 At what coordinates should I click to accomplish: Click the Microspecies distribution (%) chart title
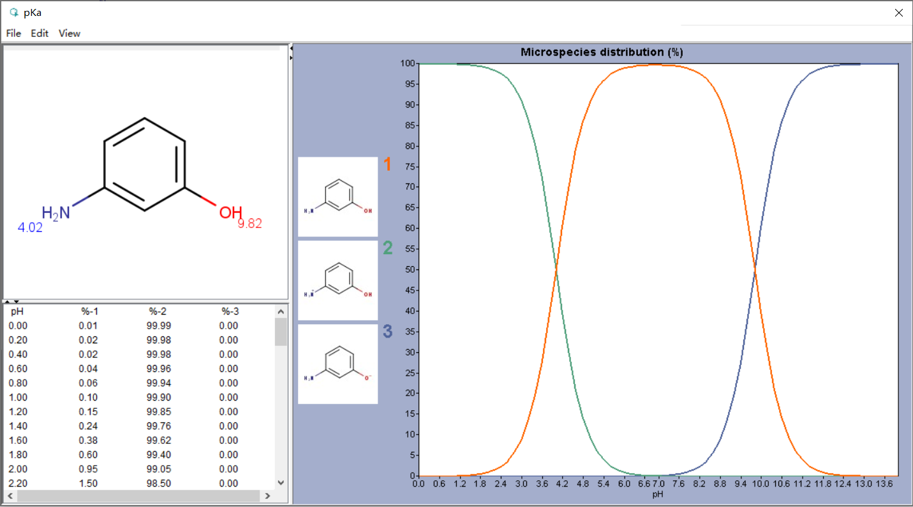point(602,52)
